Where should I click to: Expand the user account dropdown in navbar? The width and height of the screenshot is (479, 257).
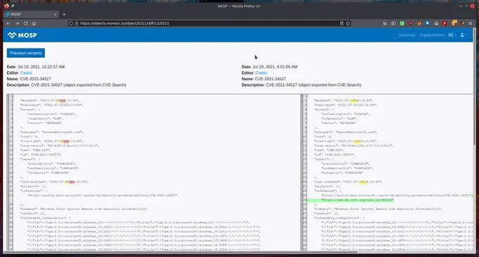[x=464, y=35]
